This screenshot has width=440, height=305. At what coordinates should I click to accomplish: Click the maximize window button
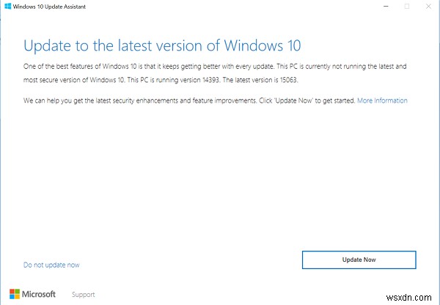(x=407, y=6)
